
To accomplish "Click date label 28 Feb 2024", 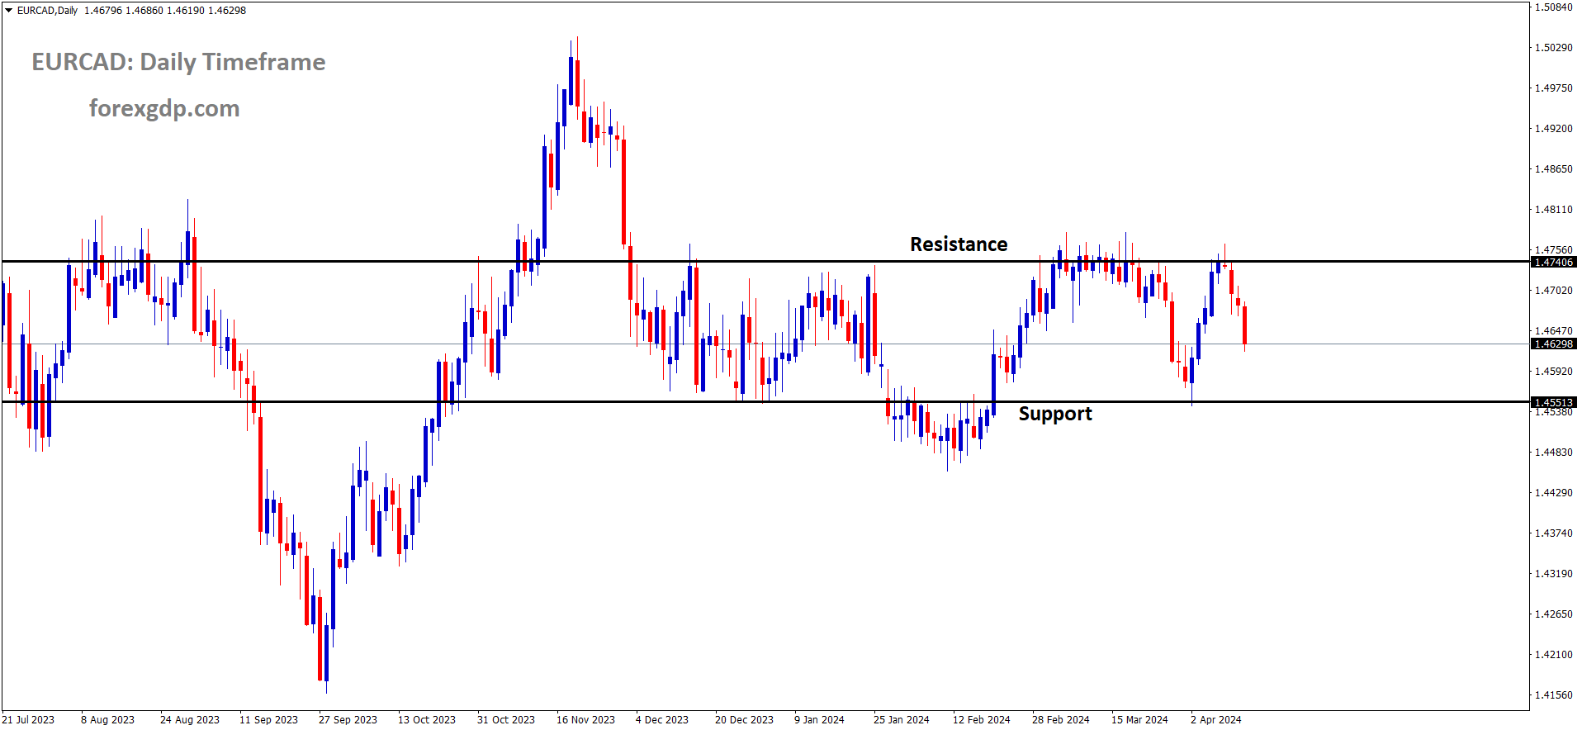I will (x=1061, y=720).
